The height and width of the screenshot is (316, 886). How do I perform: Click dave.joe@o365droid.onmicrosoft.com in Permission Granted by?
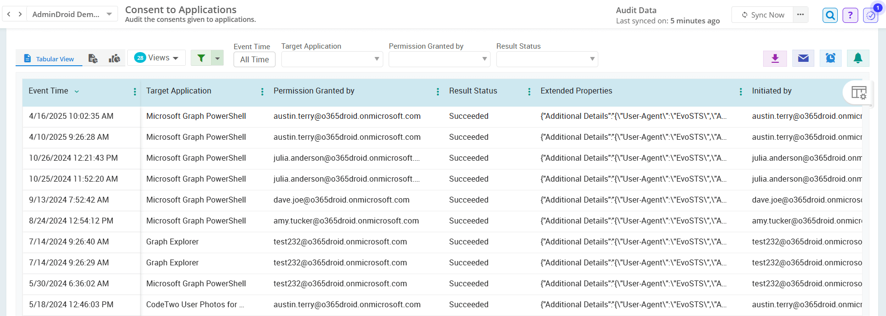click(341, 200)
